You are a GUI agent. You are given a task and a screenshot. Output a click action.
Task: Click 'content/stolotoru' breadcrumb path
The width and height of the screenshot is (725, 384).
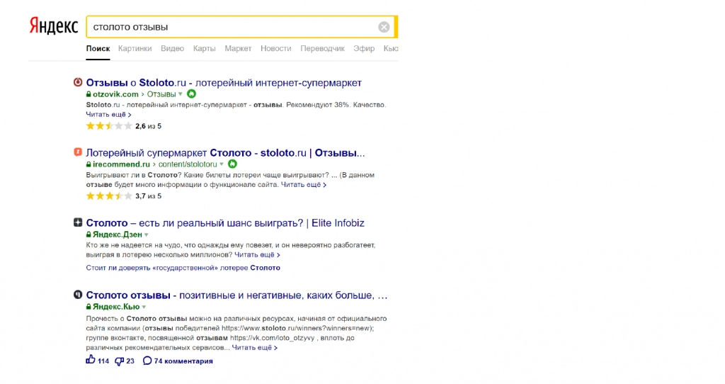(x=188, y=164)
